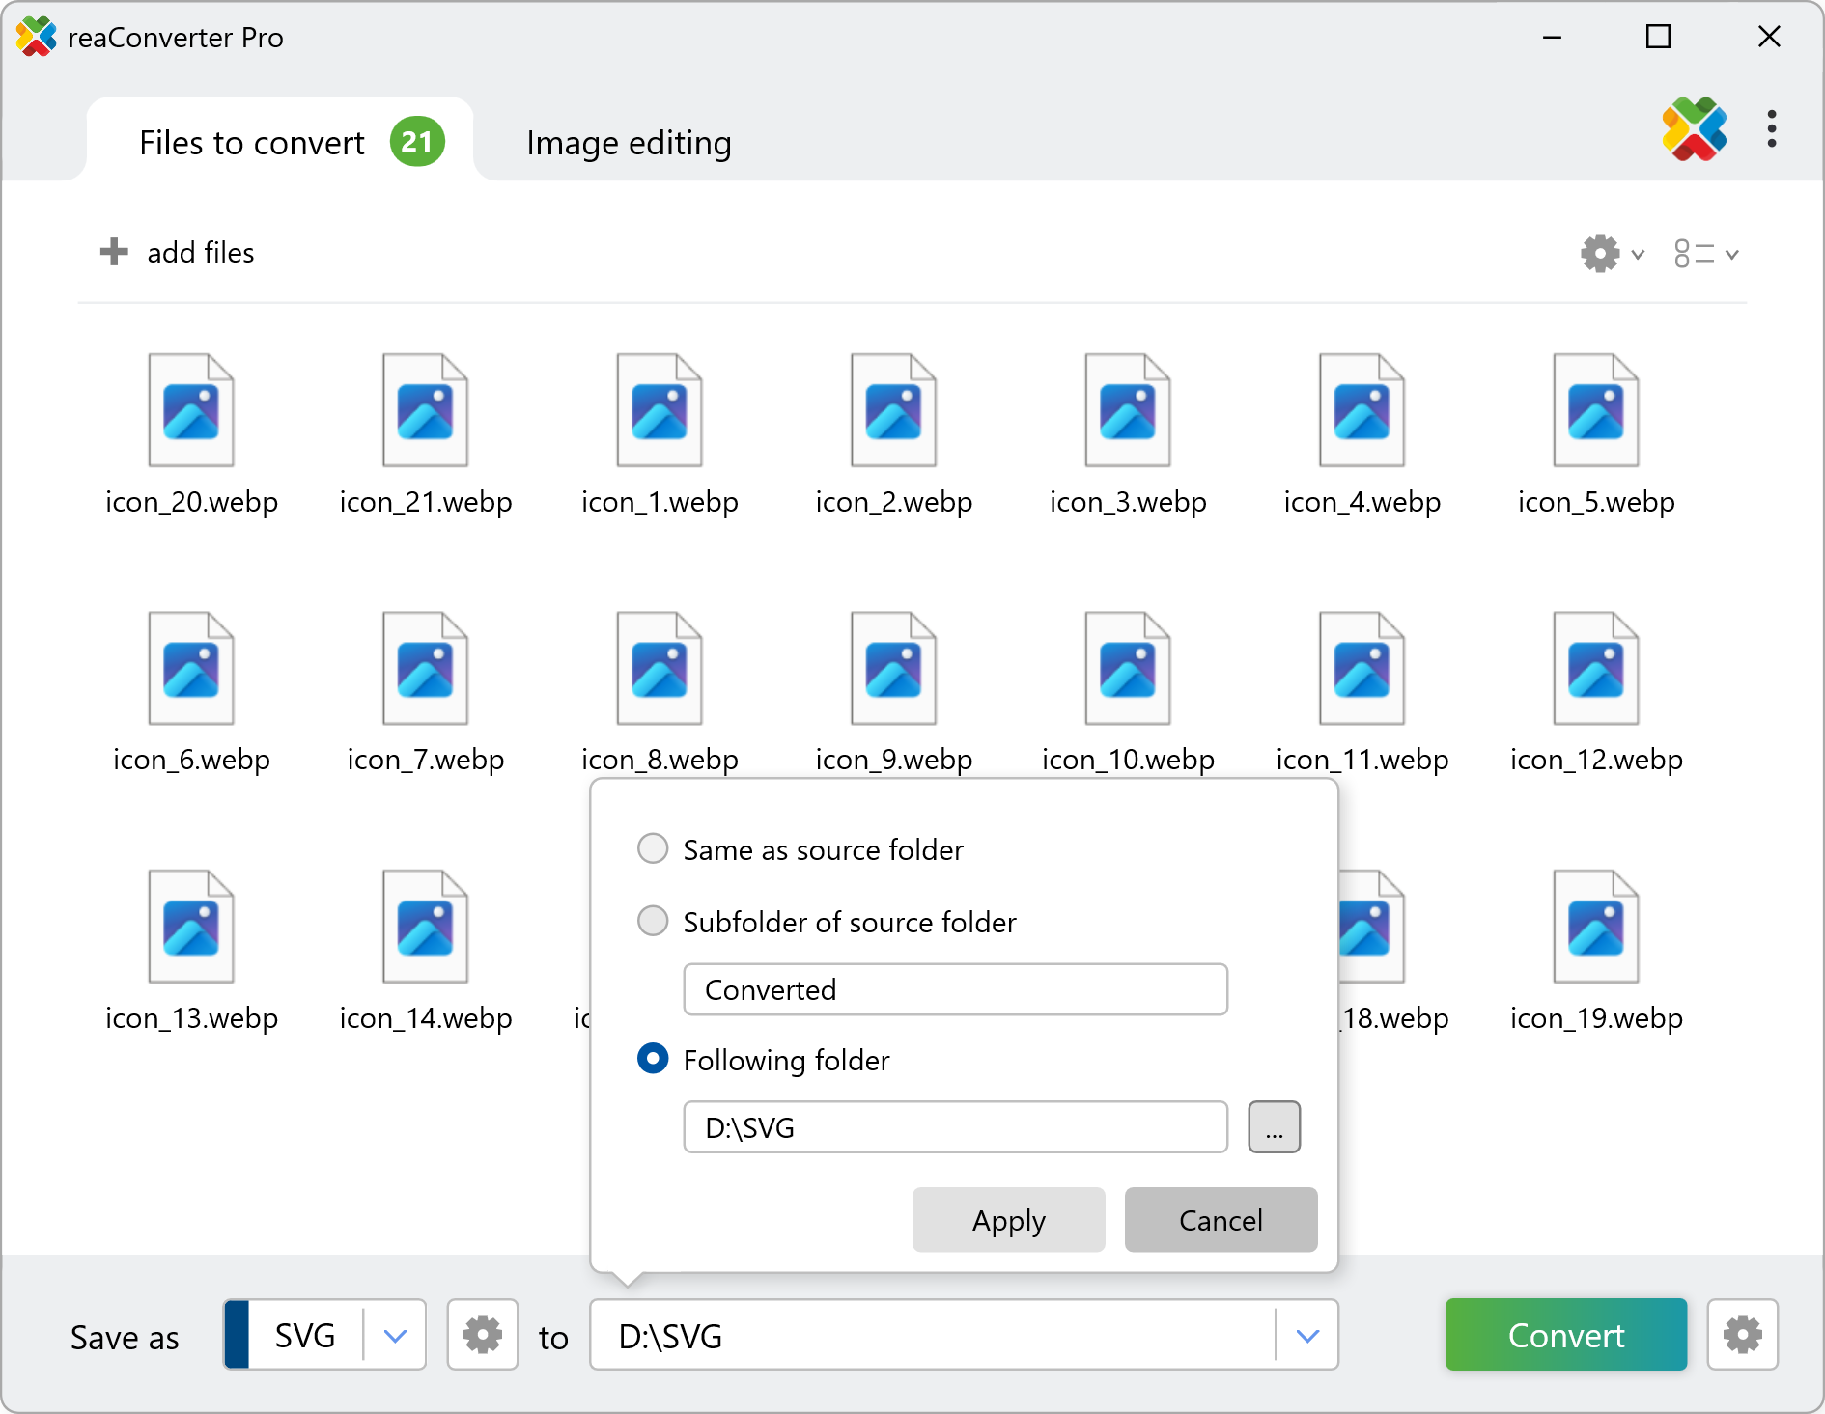
Task: Click the browse folder ellipsis button
Action: (1274, 1127)
